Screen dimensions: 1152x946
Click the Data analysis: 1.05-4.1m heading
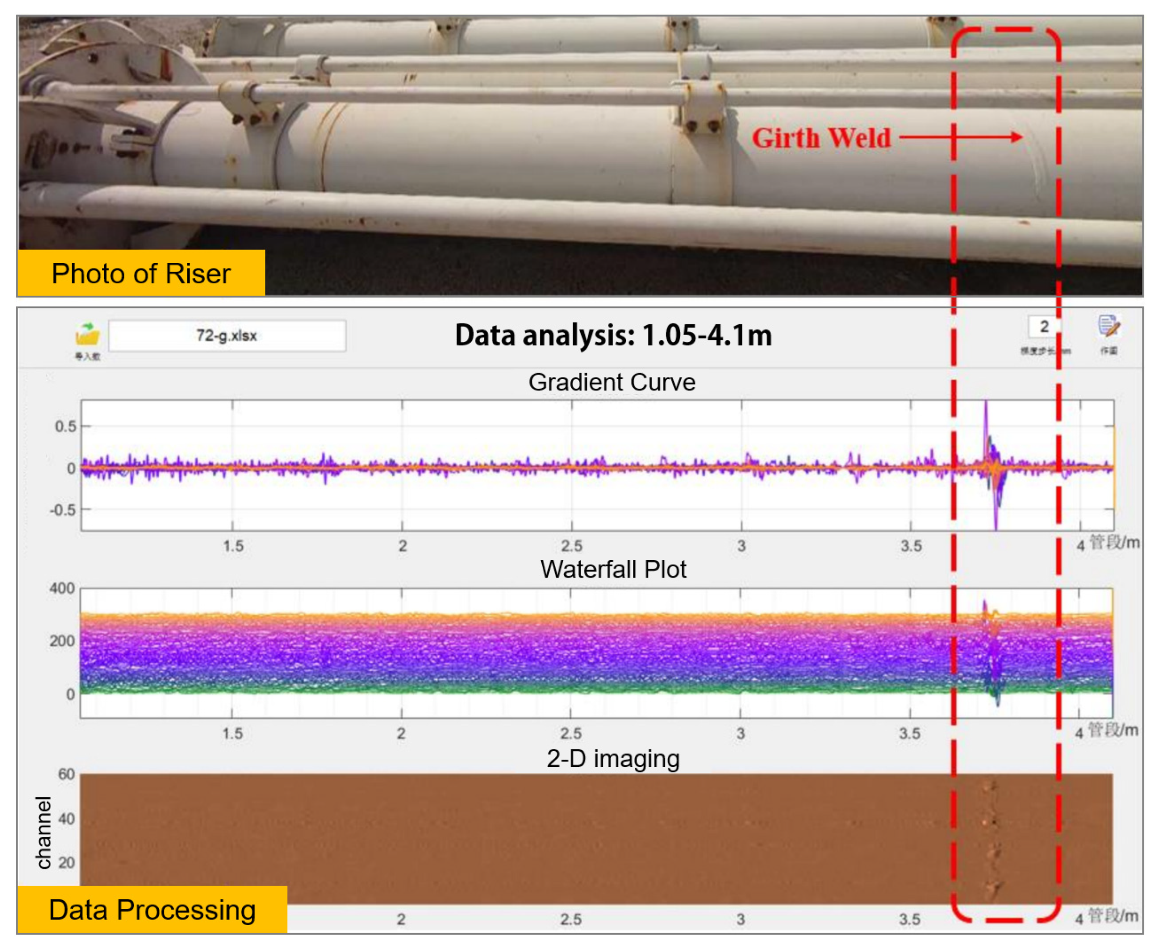click(x=613, y=336)
